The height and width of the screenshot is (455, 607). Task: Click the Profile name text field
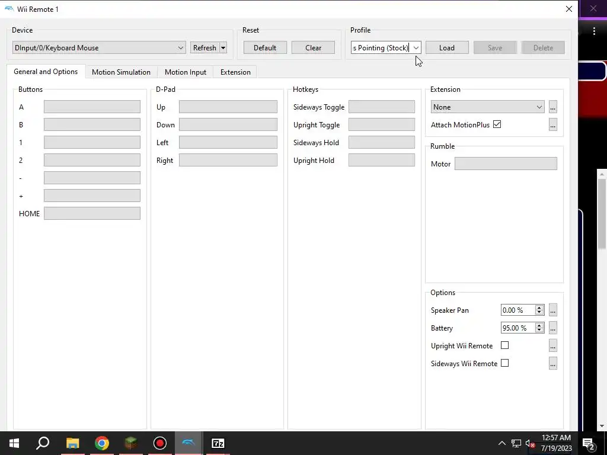(381, 47)
